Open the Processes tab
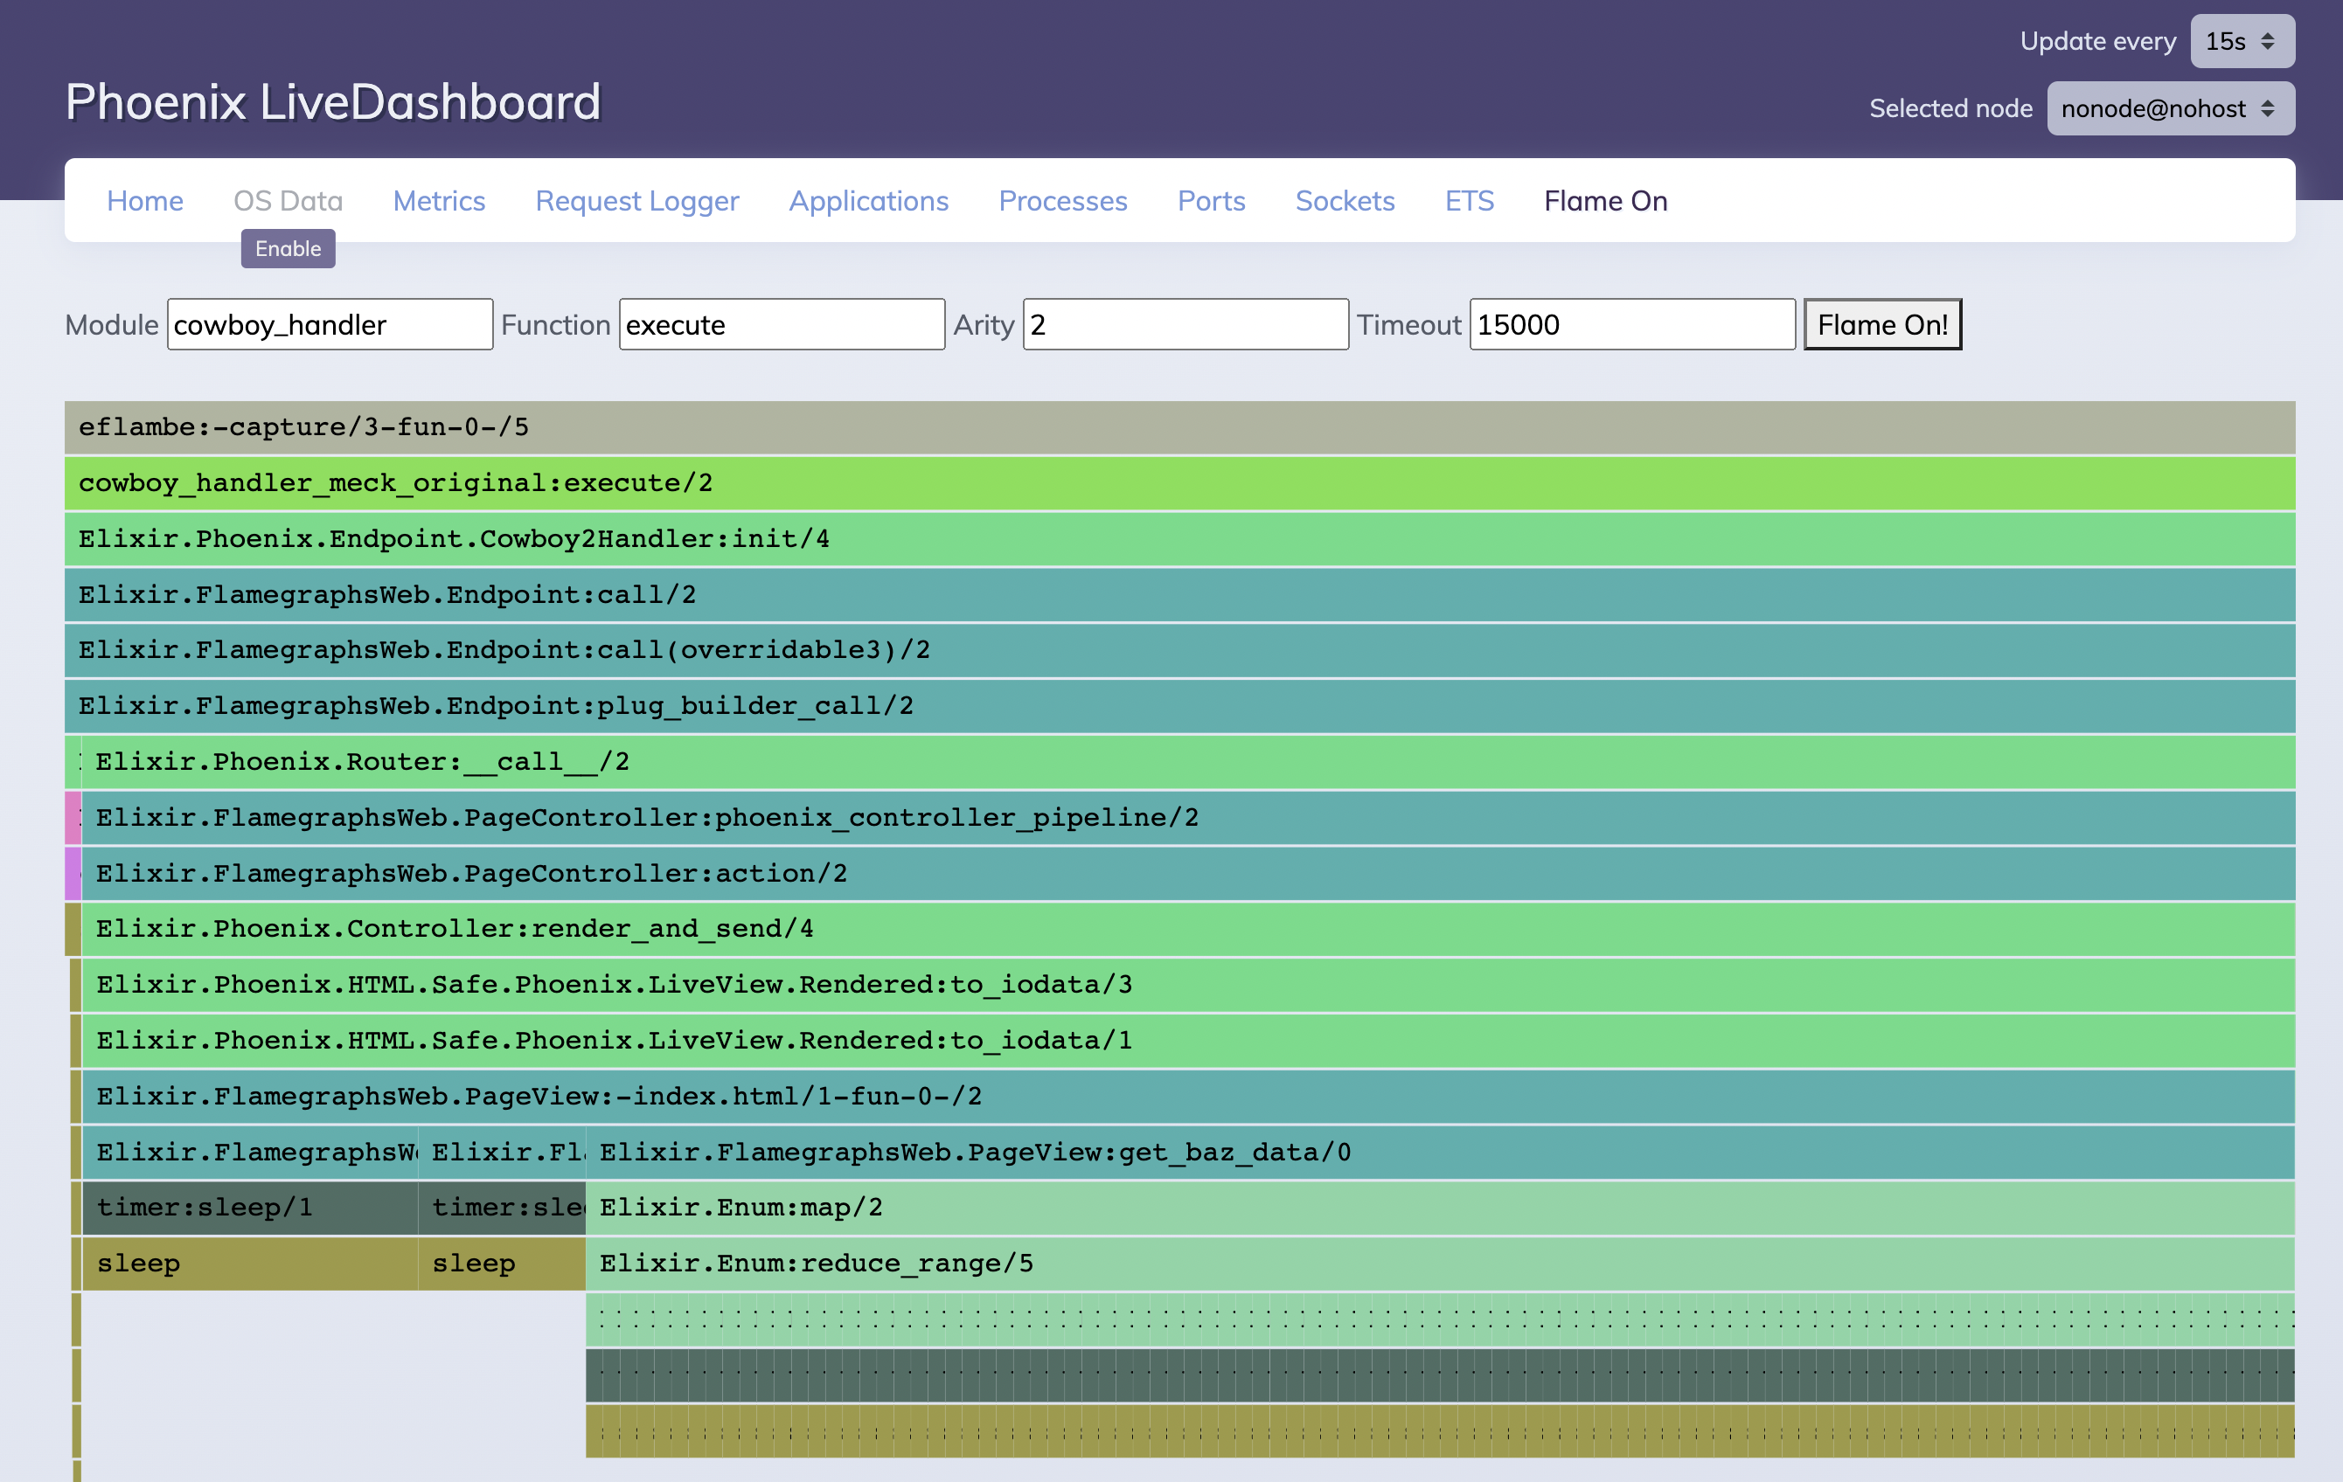 1062,200
